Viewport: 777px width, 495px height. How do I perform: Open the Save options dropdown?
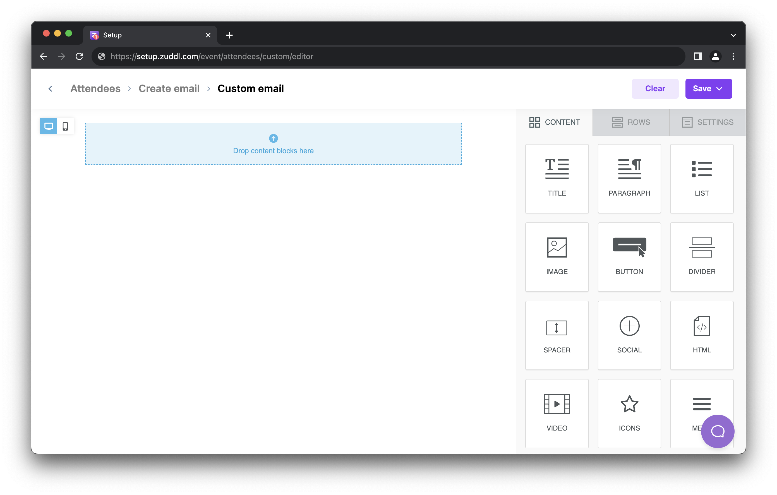click(720, 88)
